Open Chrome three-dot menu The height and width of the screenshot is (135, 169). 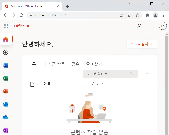(164, 15)
